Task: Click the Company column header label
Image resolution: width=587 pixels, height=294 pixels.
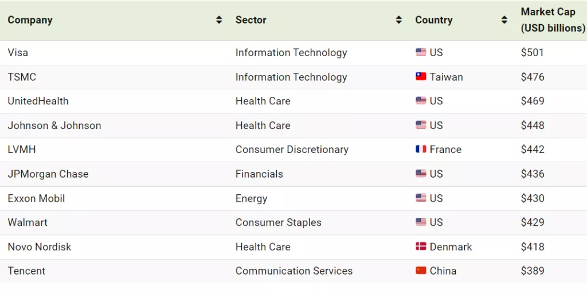Action: pos(30,20)
